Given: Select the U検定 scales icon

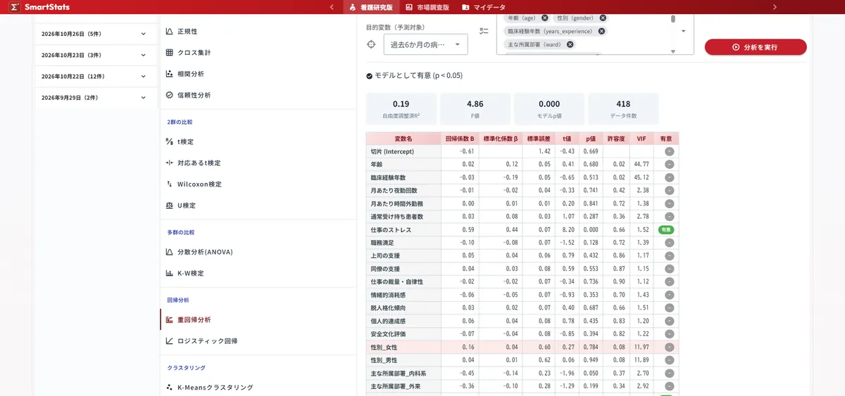Looking at the screenshot, I should pyautogui.click(x=169, y=205).
